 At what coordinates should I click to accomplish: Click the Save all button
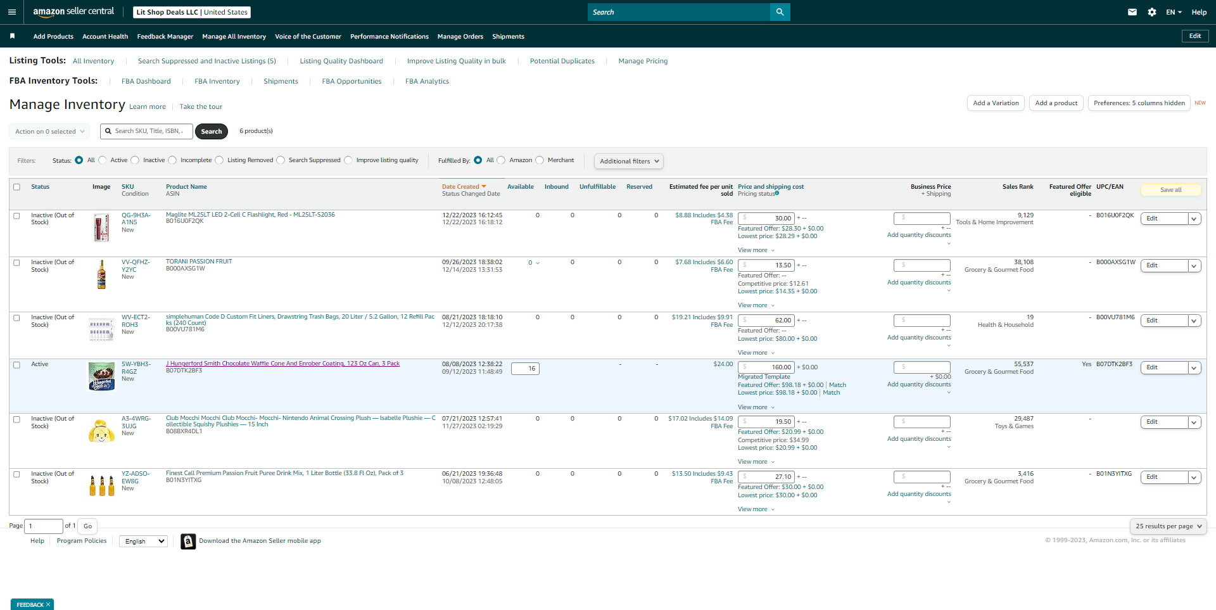[x=1171, y=190]
